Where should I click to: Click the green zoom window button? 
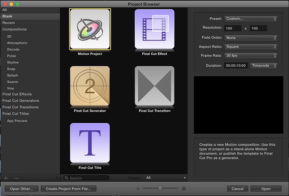pos(17,4)
